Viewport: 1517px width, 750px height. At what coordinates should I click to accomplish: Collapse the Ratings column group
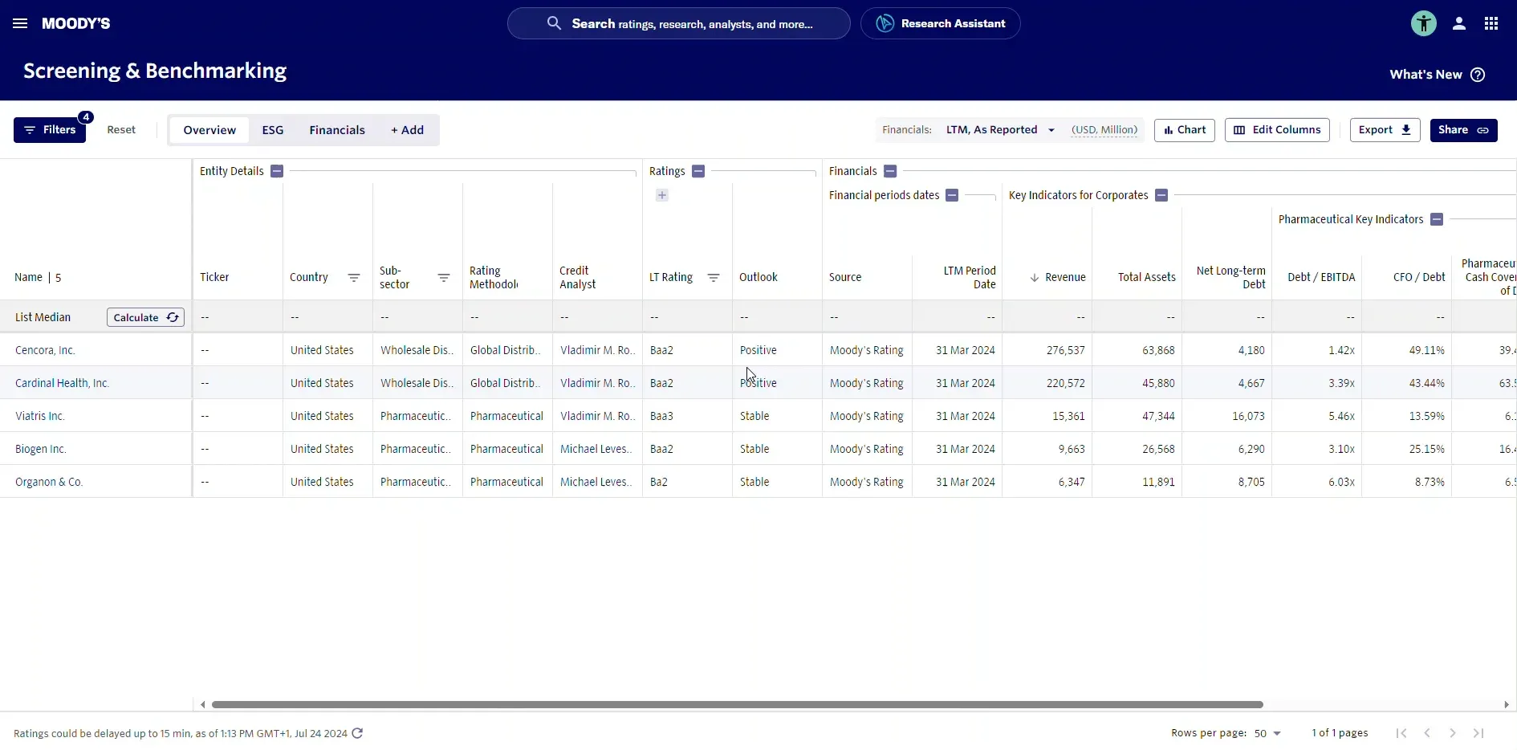[698, 171]
